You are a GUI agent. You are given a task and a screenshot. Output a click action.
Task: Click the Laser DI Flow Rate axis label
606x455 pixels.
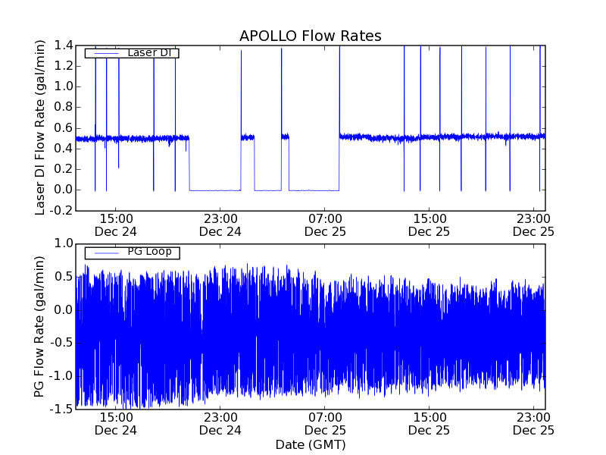tap(40, 127)
